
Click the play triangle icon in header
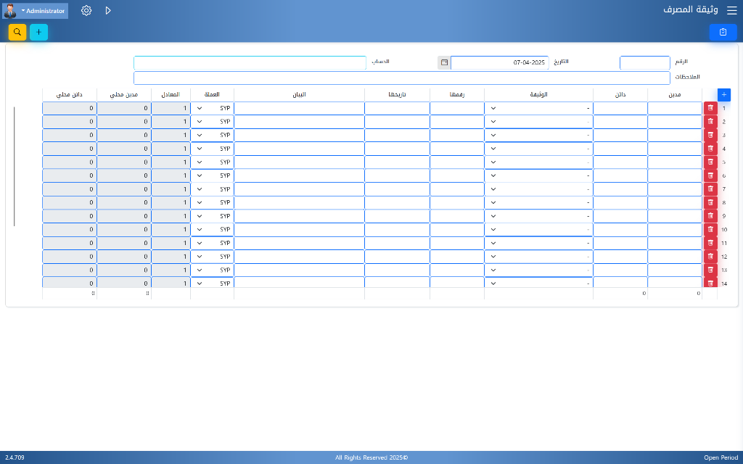(108, 11)
